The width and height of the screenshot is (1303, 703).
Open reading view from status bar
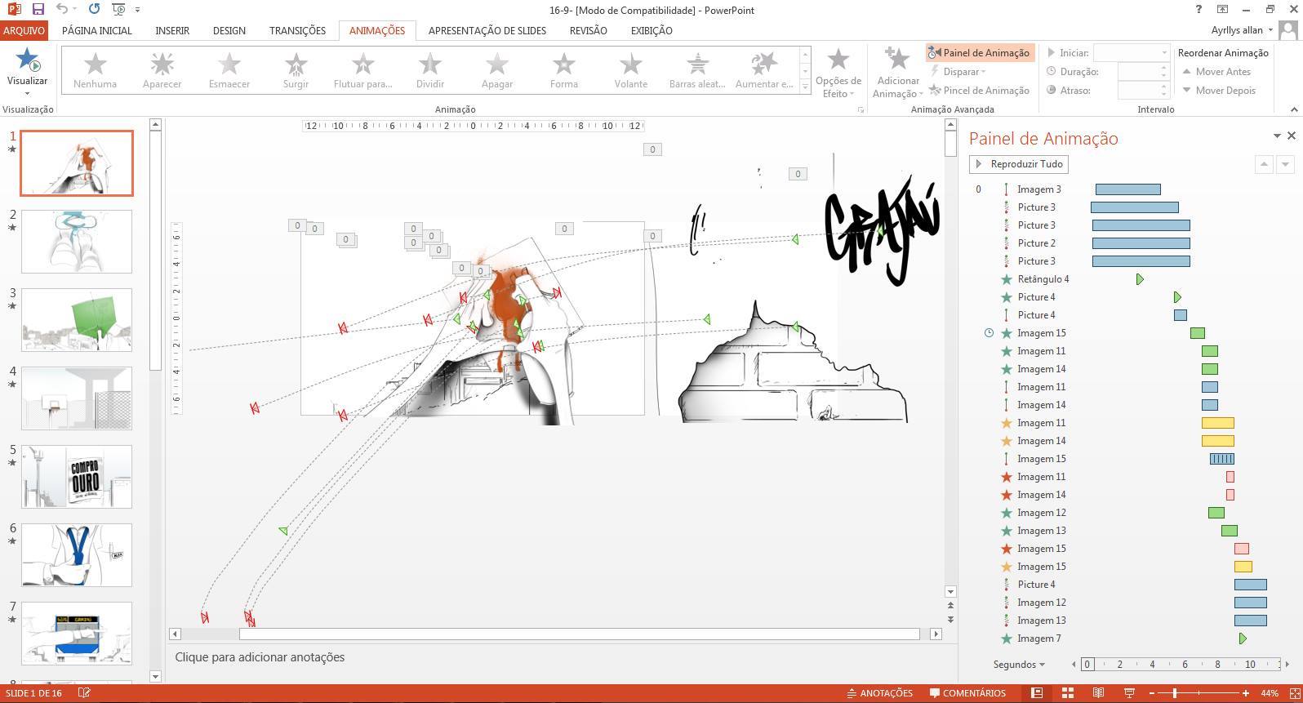click(x=1098, y=693)
